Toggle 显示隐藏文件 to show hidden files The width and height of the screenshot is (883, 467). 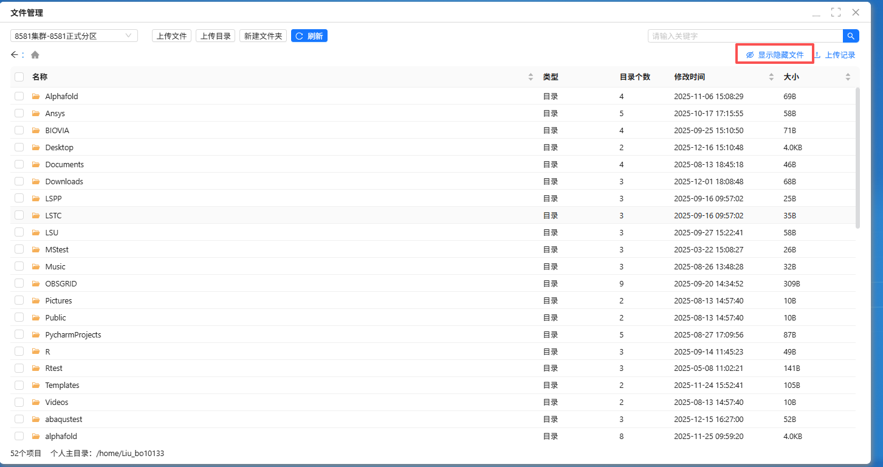coord(775,55)
